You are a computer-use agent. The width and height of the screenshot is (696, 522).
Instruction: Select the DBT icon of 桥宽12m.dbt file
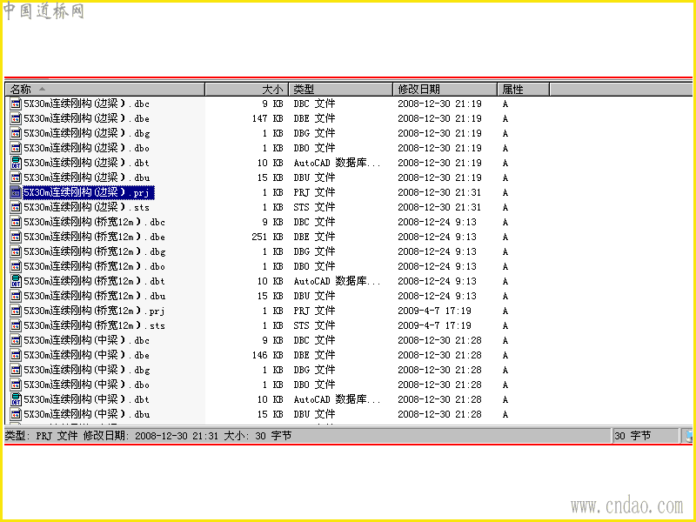click(16, 281)
